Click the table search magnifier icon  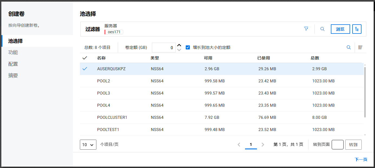click(x=348, y=47)
